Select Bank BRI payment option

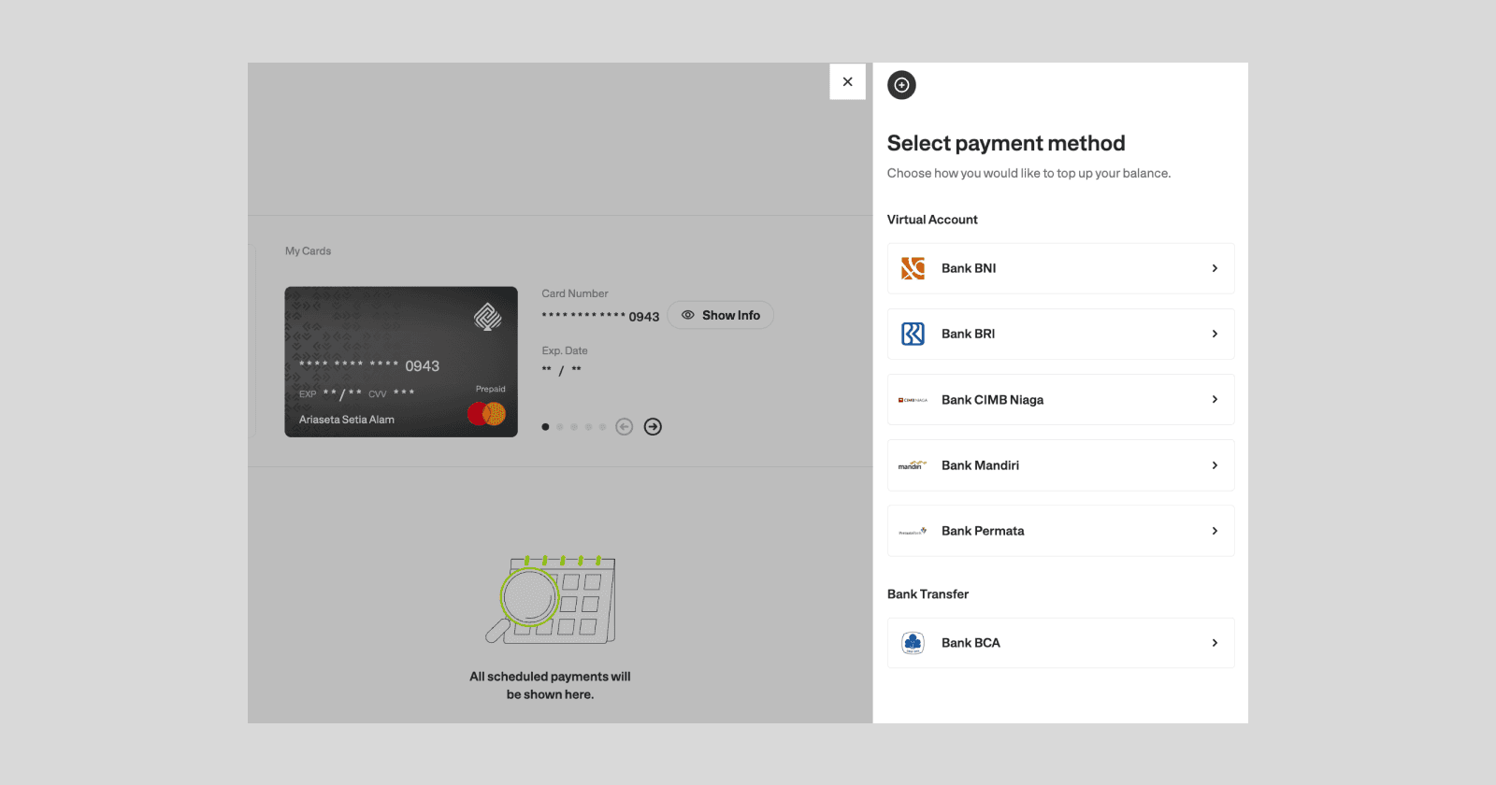1060,334
